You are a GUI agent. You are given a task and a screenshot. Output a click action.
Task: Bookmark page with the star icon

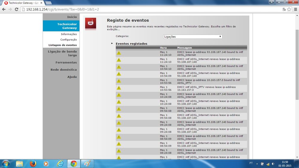coord(289,9)
